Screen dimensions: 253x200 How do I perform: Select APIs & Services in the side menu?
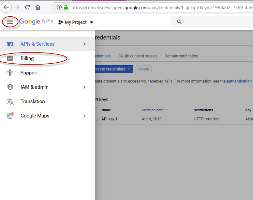click(47, 44)
